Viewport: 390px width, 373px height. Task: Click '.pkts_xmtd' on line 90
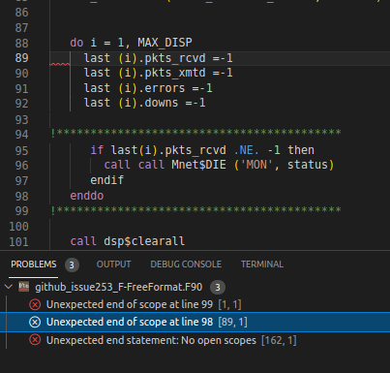pos(171,73)
